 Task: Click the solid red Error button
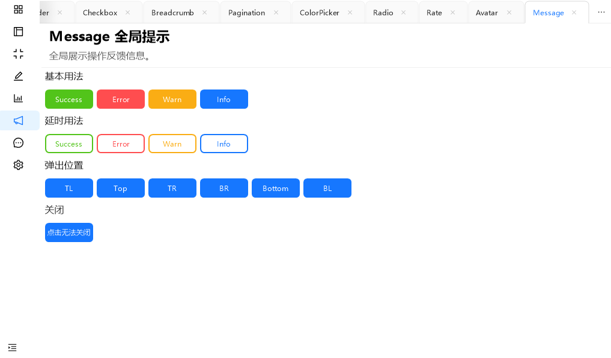point(121,99)
